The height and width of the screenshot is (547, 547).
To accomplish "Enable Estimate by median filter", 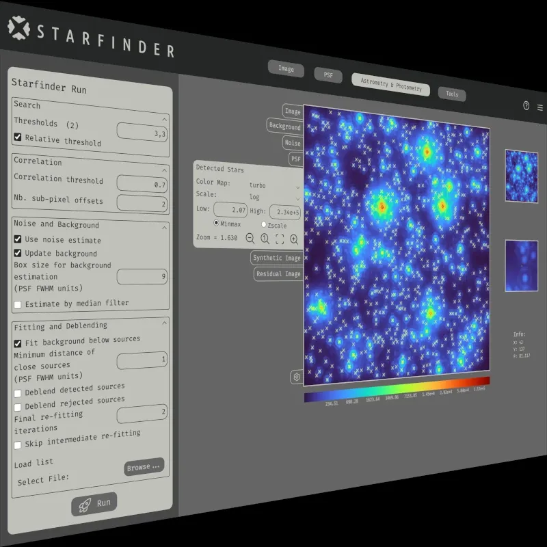I will (18, 304).
